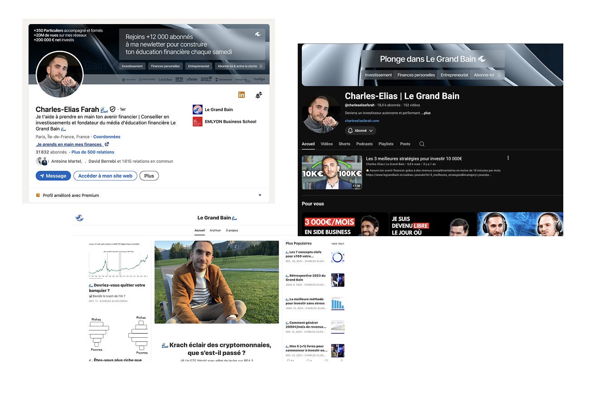Open the 'JE SUIS DEVENU LIBRE' video thumbnail
This screenshot has height=393, width=595.
click(433, 224)
